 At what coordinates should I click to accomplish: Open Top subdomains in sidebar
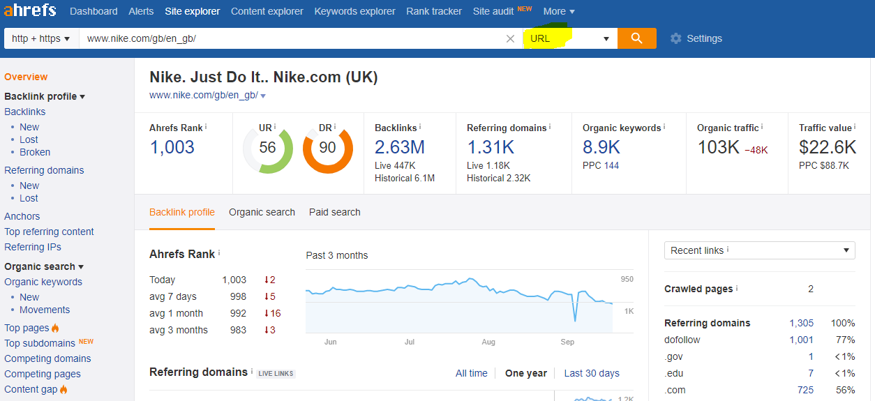40,343
